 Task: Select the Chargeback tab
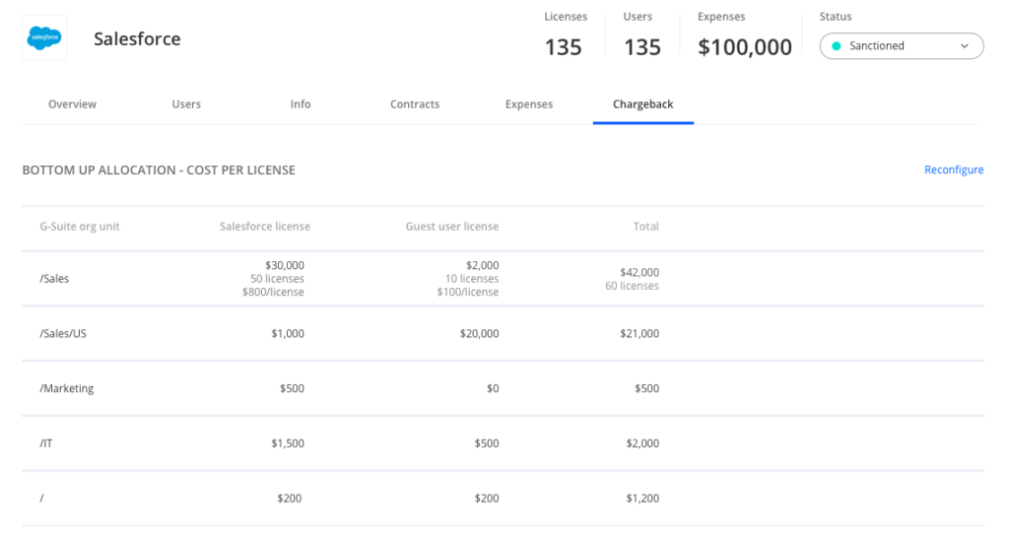[642, 104]
